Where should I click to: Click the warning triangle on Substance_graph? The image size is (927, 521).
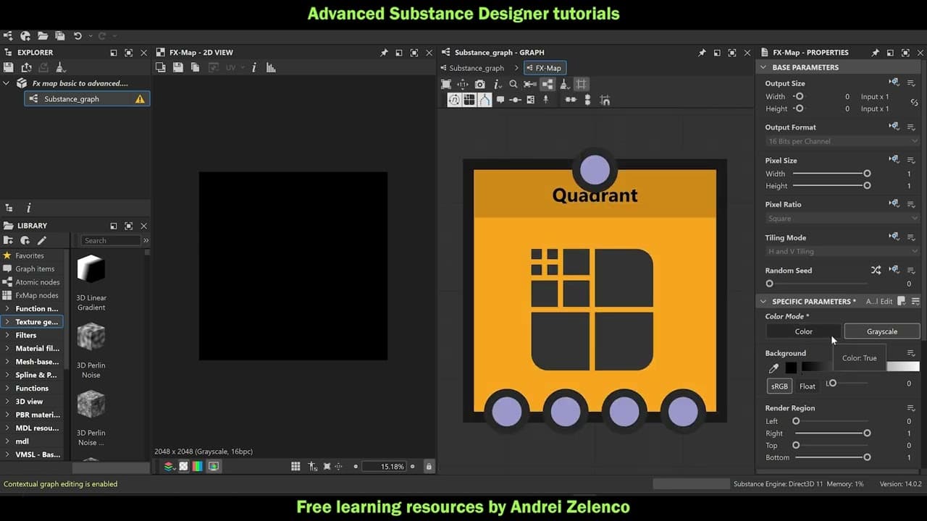point(140,99)
